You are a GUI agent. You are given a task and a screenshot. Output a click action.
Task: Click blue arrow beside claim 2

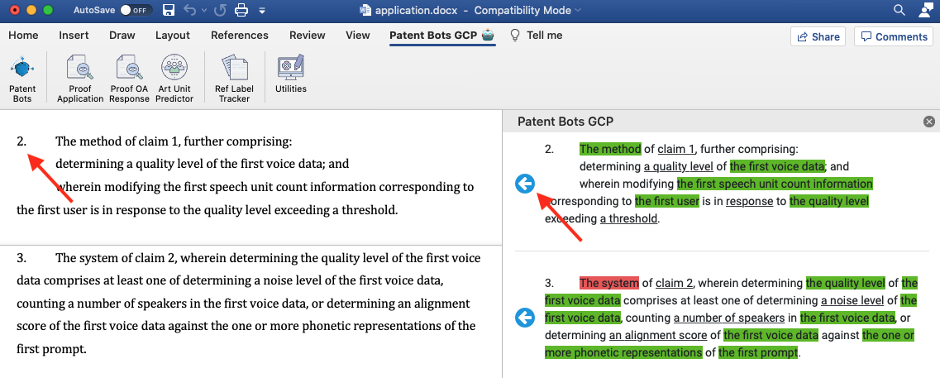524,184
